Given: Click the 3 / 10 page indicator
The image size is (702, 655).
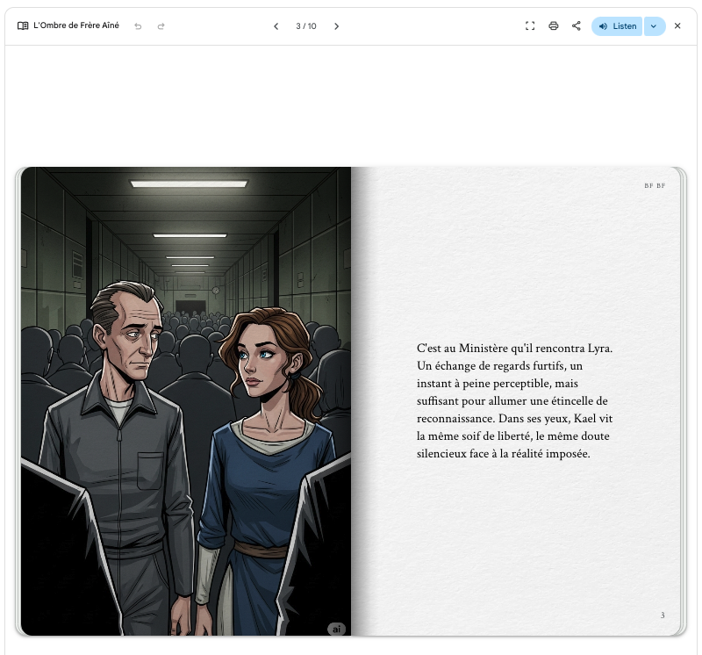Looking at the screenshot, I should tap(306, 26).
